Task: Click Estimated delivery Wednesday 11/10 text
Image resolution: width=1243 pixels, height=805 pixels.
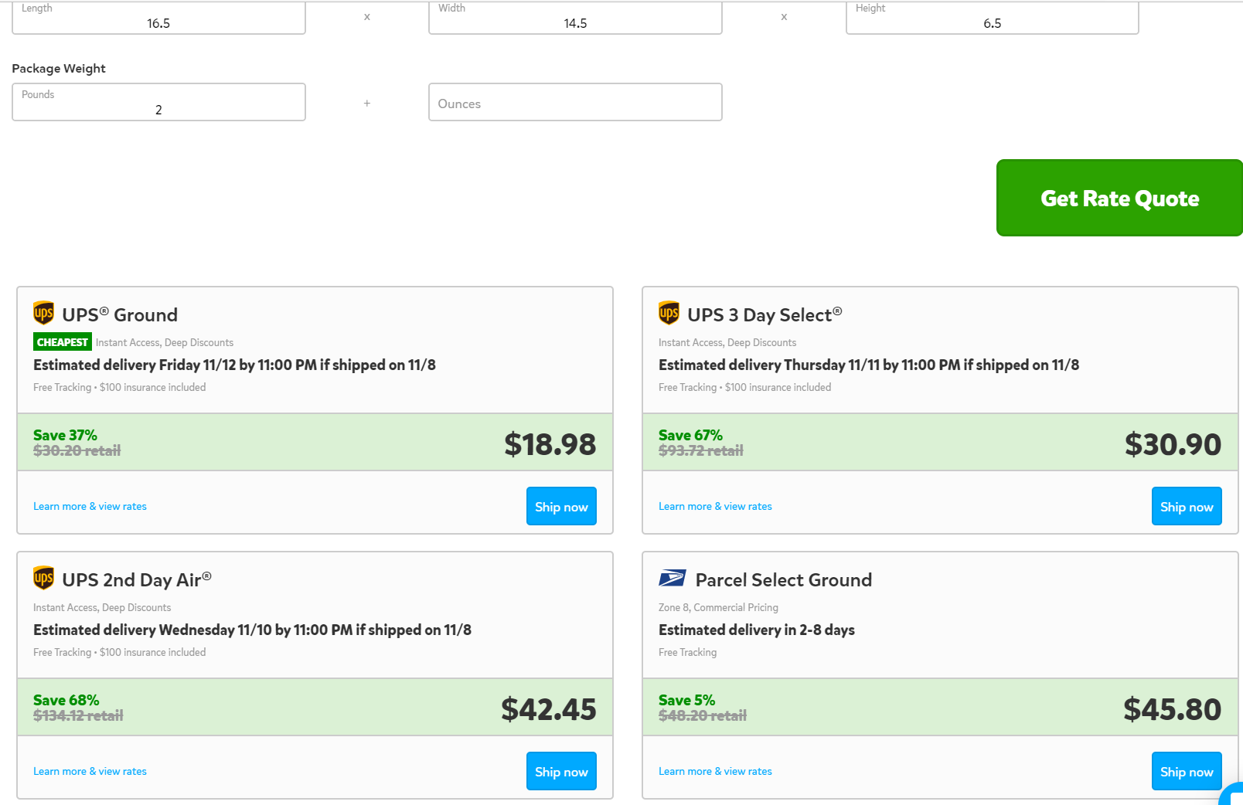Action: (x=252, y=630)
